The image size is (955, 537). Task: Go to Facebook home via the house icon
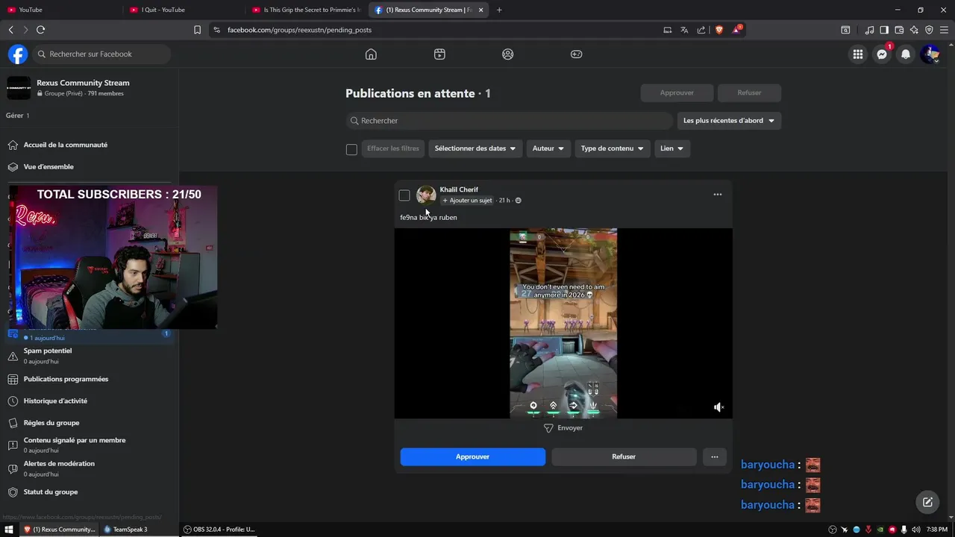coord(371,54)
